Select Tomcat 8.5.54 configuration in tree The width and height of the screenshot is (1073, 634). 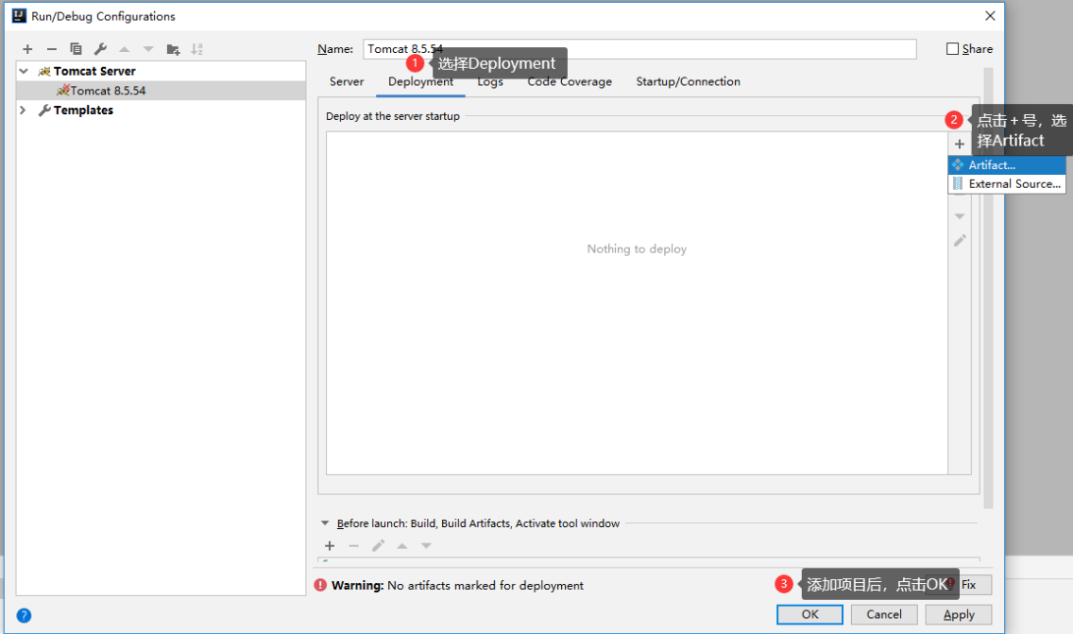click(162, 91)
